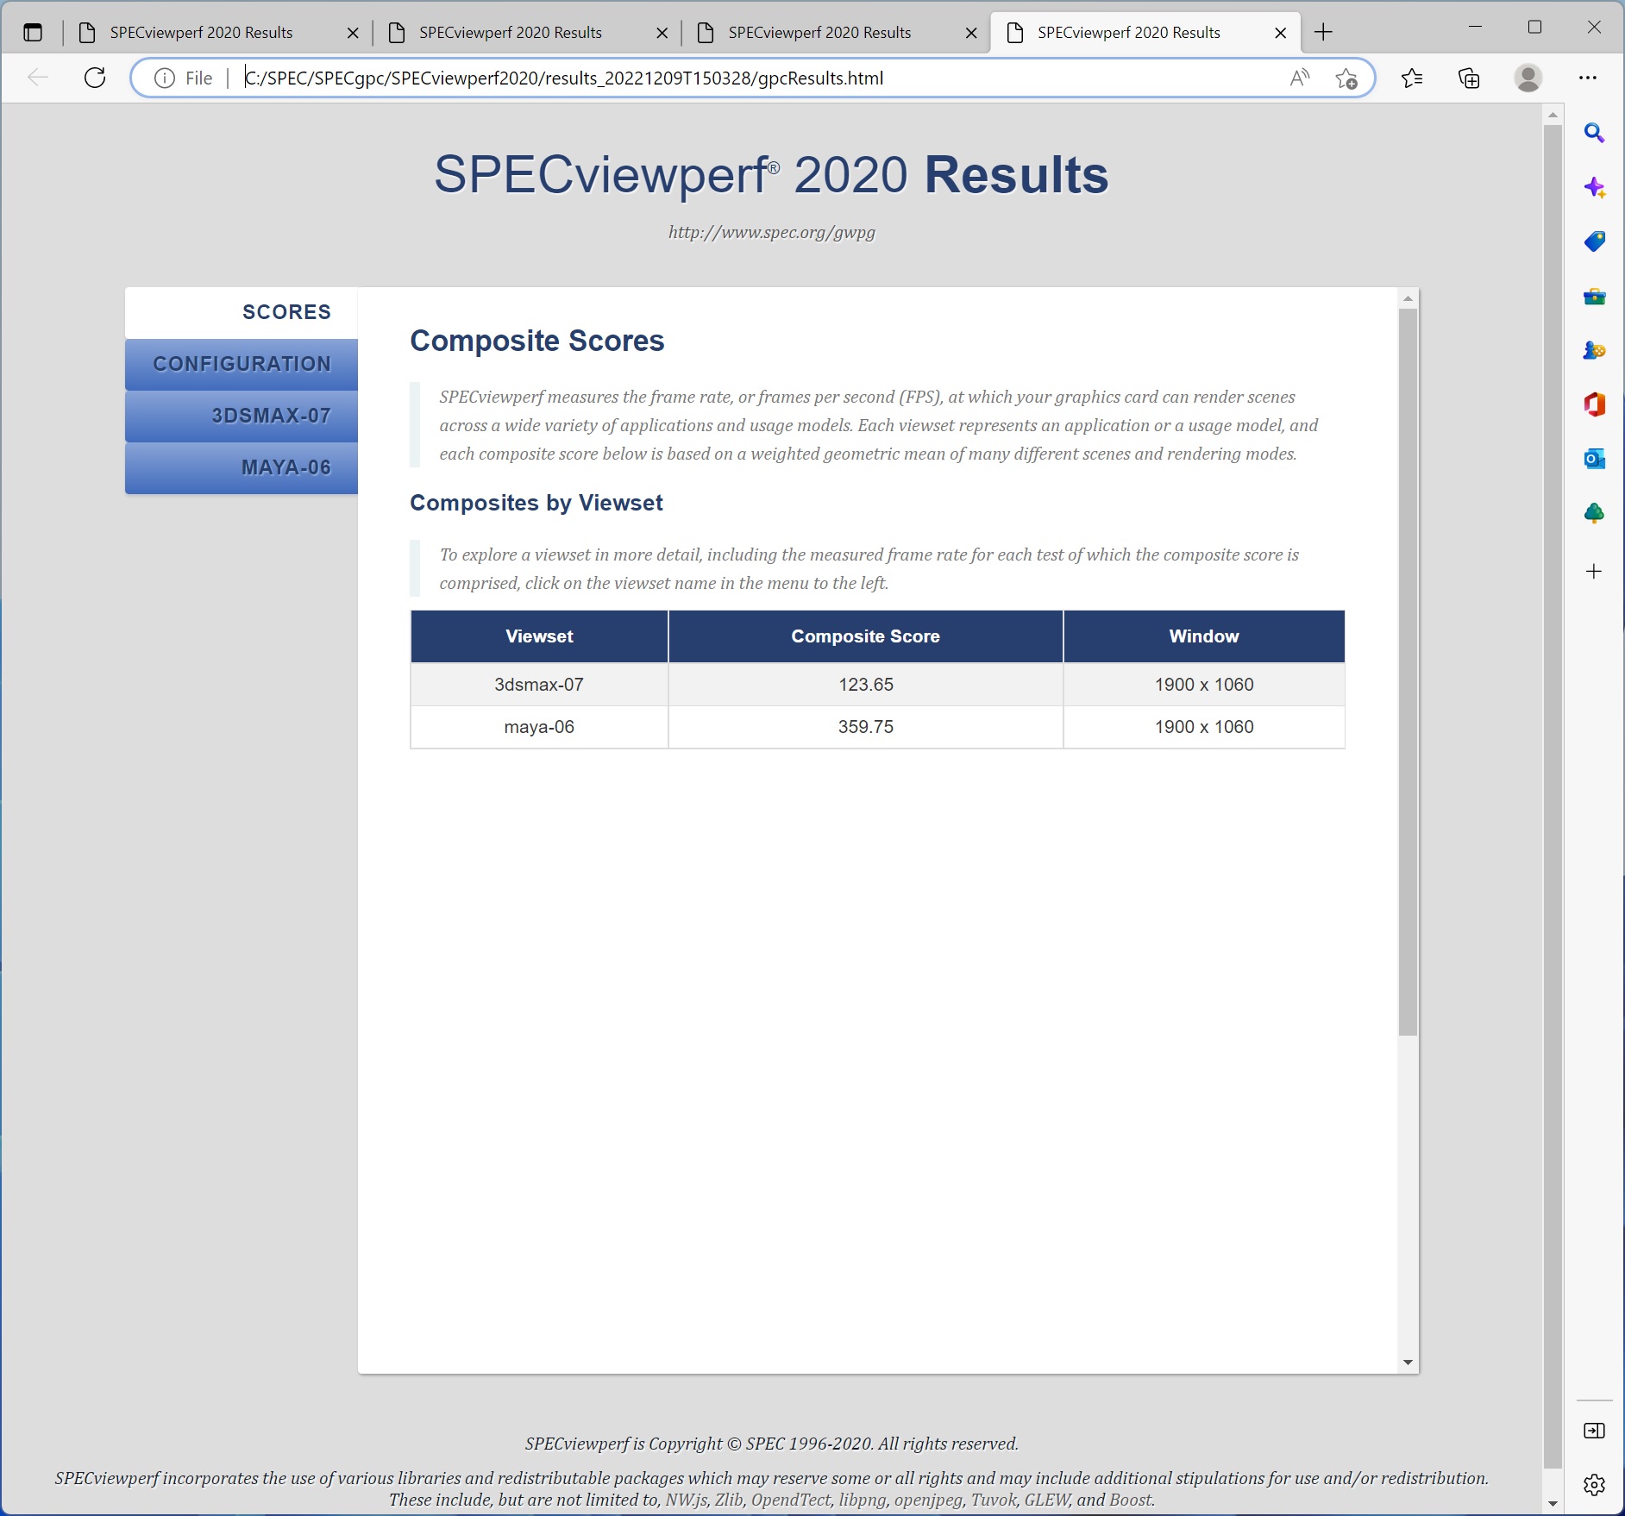Image resolution: width=1625 pixels, height=1516 pixels.
Task: Open the Collections icon
Action: 1469,78
